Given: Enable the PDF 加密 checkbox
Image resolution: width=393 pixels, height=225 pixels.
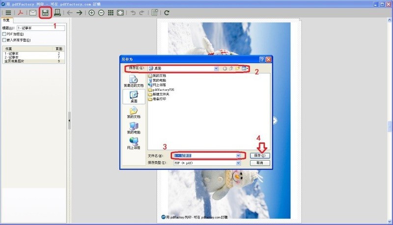Looking at the screenshot, I should [4, 34].
